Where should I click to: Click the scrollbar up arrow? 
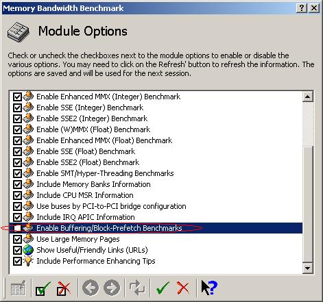[308, 97]
